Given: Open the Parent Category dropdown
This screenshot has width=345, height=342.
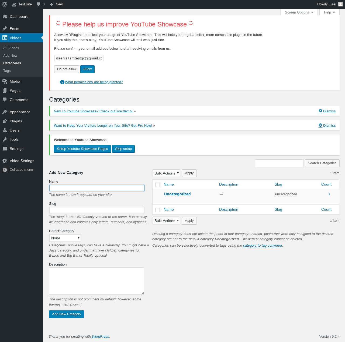Looking at the screenshot, I should click(65, 238).
